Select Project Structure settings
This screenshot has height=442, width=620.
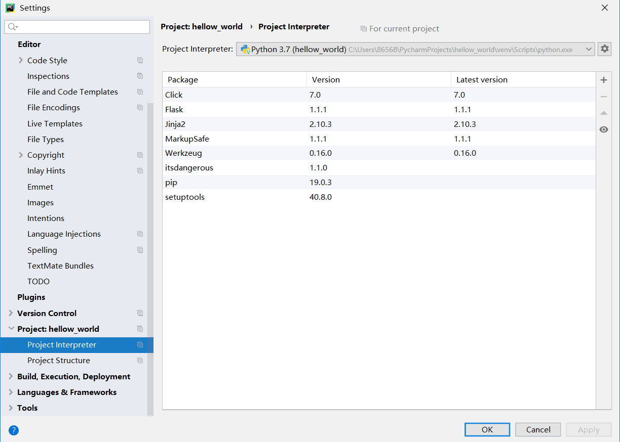pyautogui.click(x=59, y=360)
